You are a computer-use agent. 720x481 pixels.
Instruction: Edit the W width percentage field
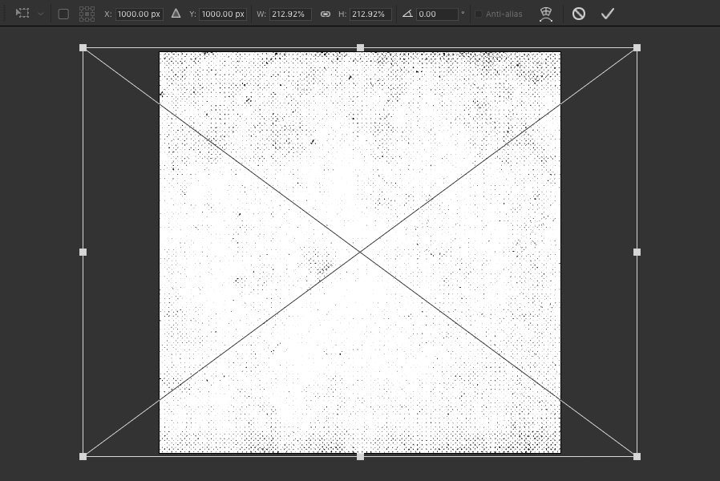290,14
